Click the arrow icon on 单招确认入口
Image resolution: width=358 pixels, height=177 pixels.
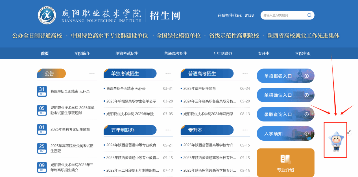pos(306,95)
